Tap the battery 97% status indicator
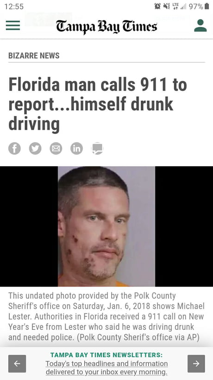Image resolution: width=213 pixels, height=380 pixels. pyautogui.click(x=199, y=7)
